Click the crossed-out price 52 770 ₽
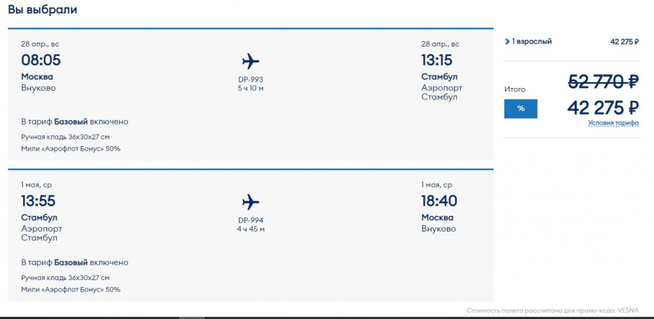Viewport: 654px width, 319px height. pyautogui.click(x=604, y=82)
